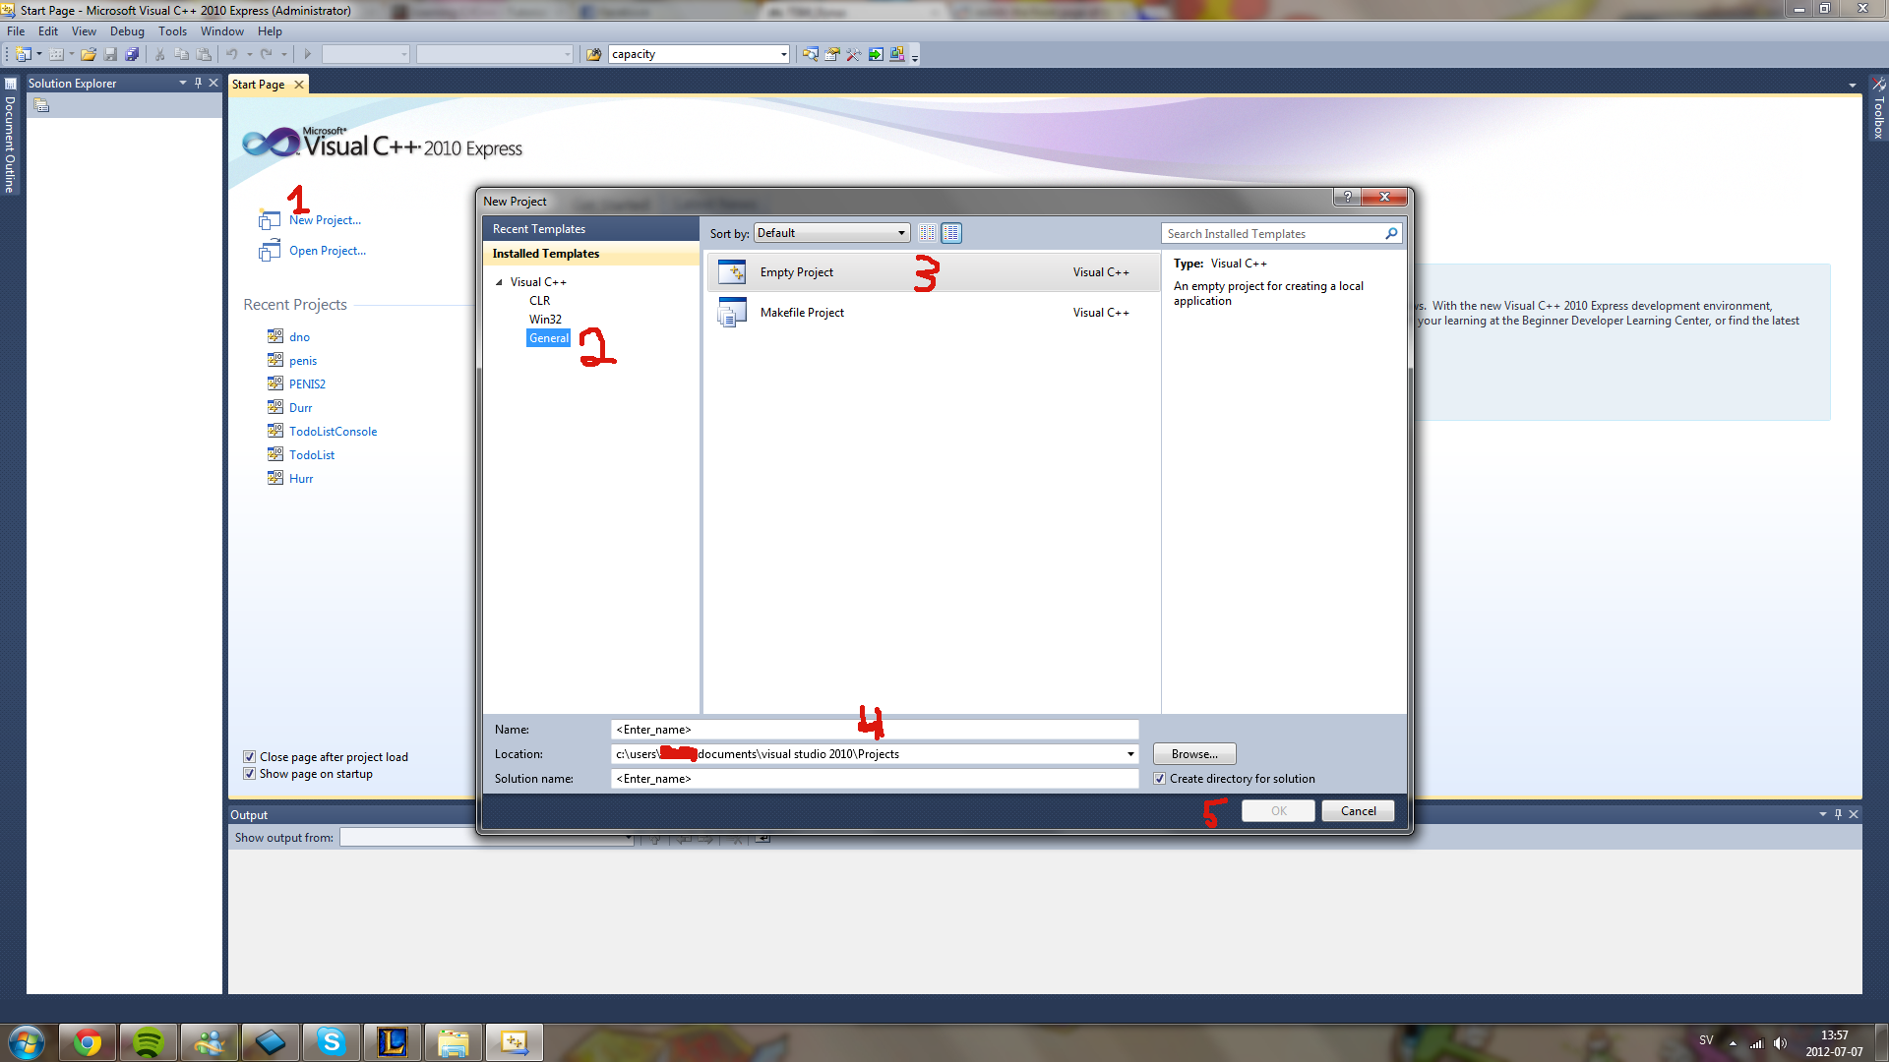The width and height of the screenshot is (1889, 1062).
Task: Open the Edit menu
Action: [x=48, y=31]
